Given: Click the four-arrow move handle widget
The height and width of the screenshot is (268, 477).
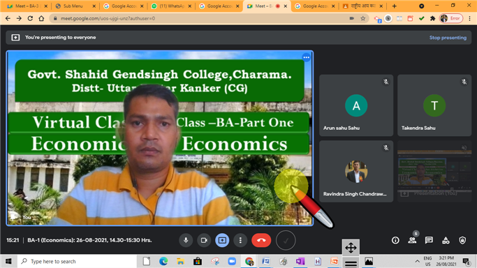Looking at the screenshot, I should point(351,248).
